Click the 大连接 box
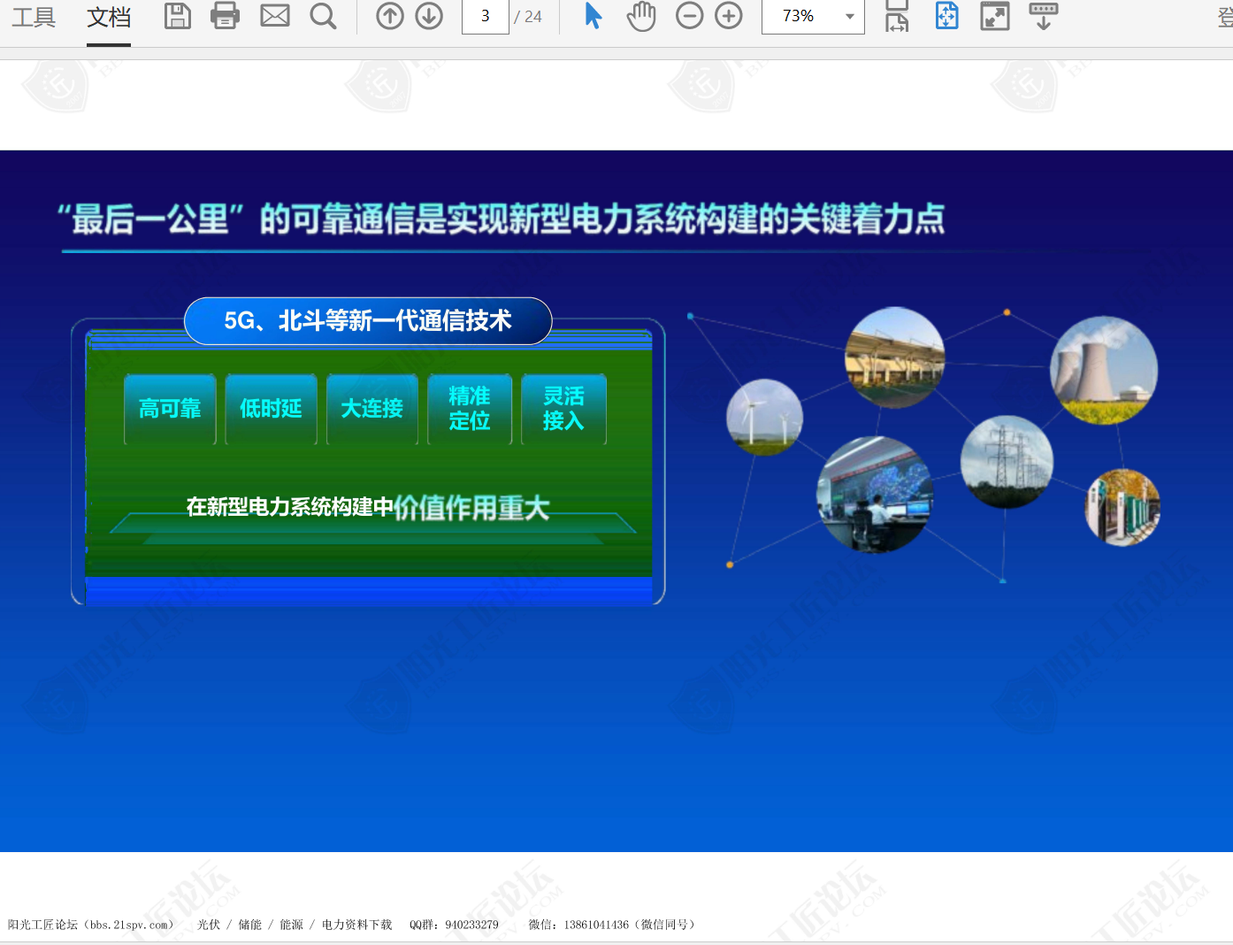The image size is (1233, 945). click(x=372, y=409)
